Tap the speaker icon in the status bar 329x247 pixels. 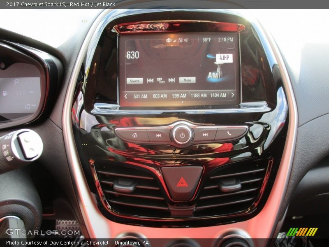186,40
